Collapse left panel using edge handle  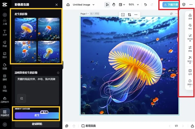click(x=63, y=65)
